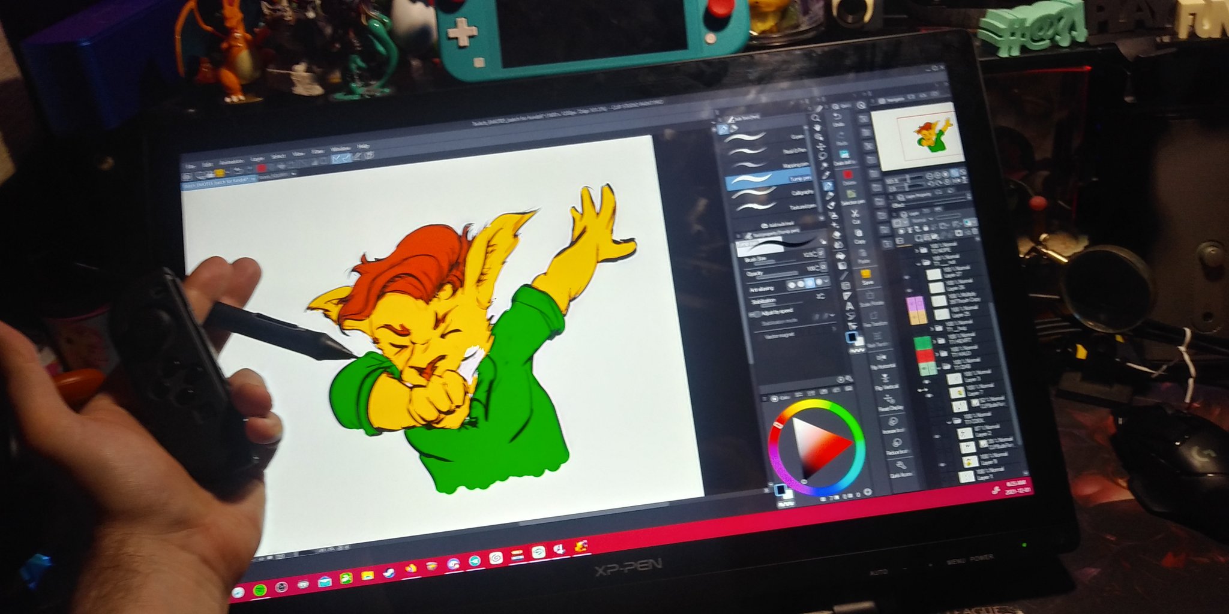Select the Eyedropper tool
This screenshot has width=1229, height=614.
[x=825, y=175]
